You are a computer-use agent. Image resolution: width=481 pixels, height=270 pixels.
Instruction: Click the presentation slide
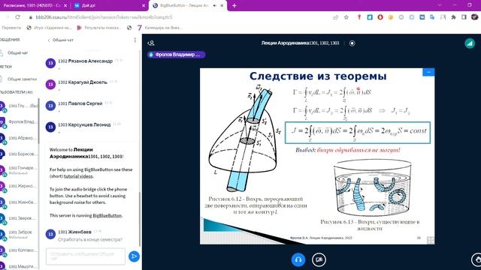tap(317, 156)
